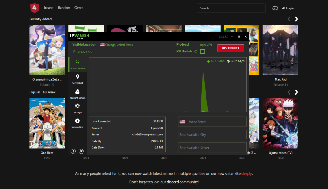Open the Best Available Server dropdown
Viewport: 328px width, 189px height.
[212, 148]
